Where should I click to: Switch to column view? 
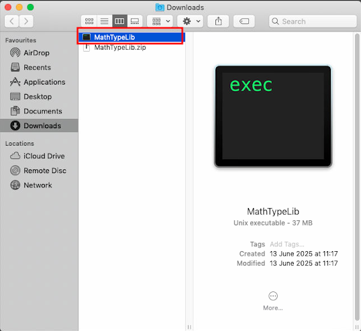point(119,21)
